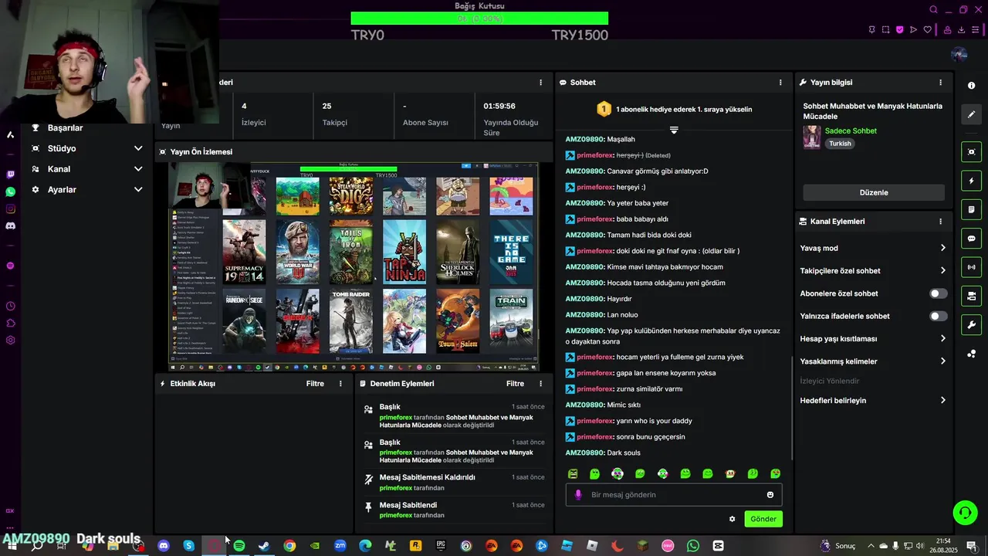Click the broadcast signal panel icon
The image size is (988, 556).
point(971,267)
